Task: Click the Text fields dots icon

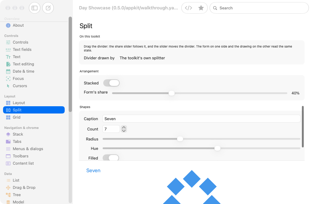Action: (8, 50)
